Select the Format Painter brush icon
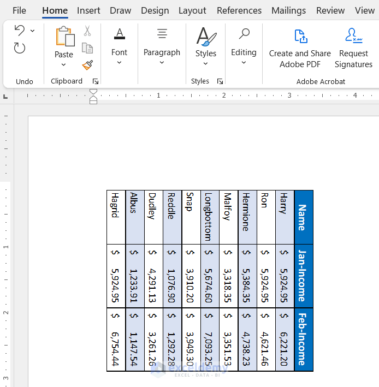Screen dimensions: 379x387 [87, 65]
